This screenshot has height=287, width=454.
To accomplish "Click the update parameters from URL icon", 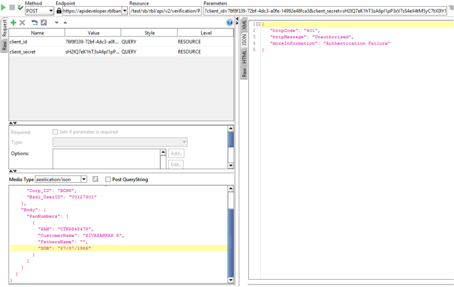I will 35,22.
